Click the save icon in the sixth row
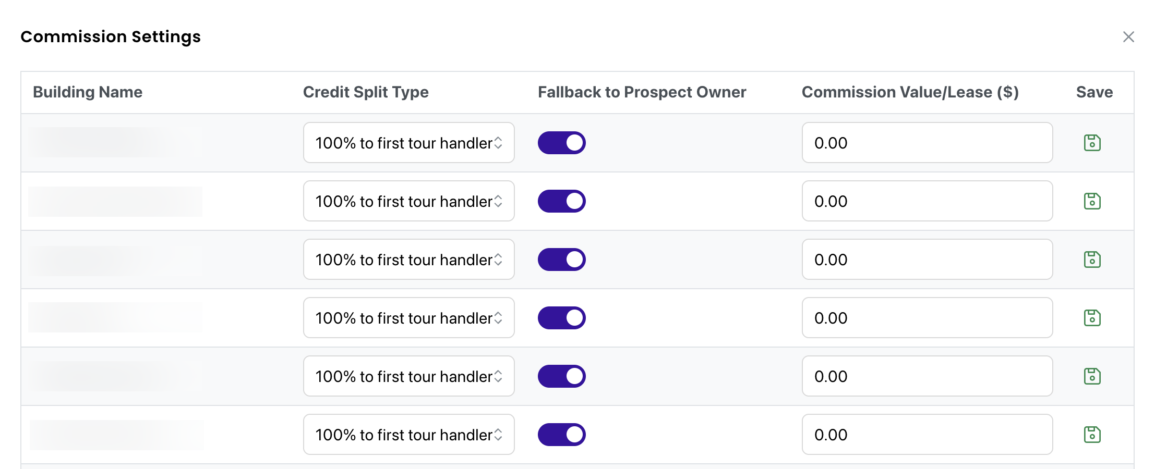The width and height of the screenshot is (1155, 469). (x=1092, y=435)
